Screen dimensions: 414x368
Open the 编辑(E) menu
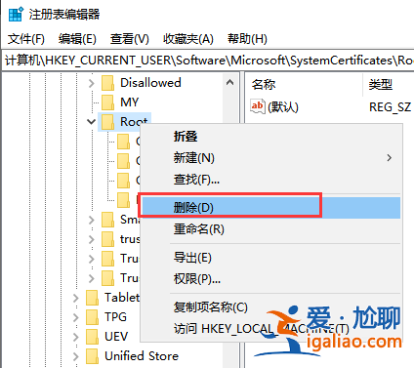tap(77, 39)
